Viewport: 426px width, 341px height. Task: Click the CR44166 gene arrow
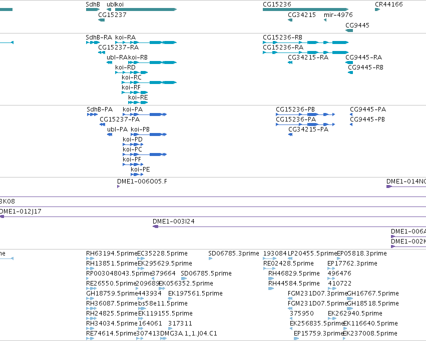(377, 9)
